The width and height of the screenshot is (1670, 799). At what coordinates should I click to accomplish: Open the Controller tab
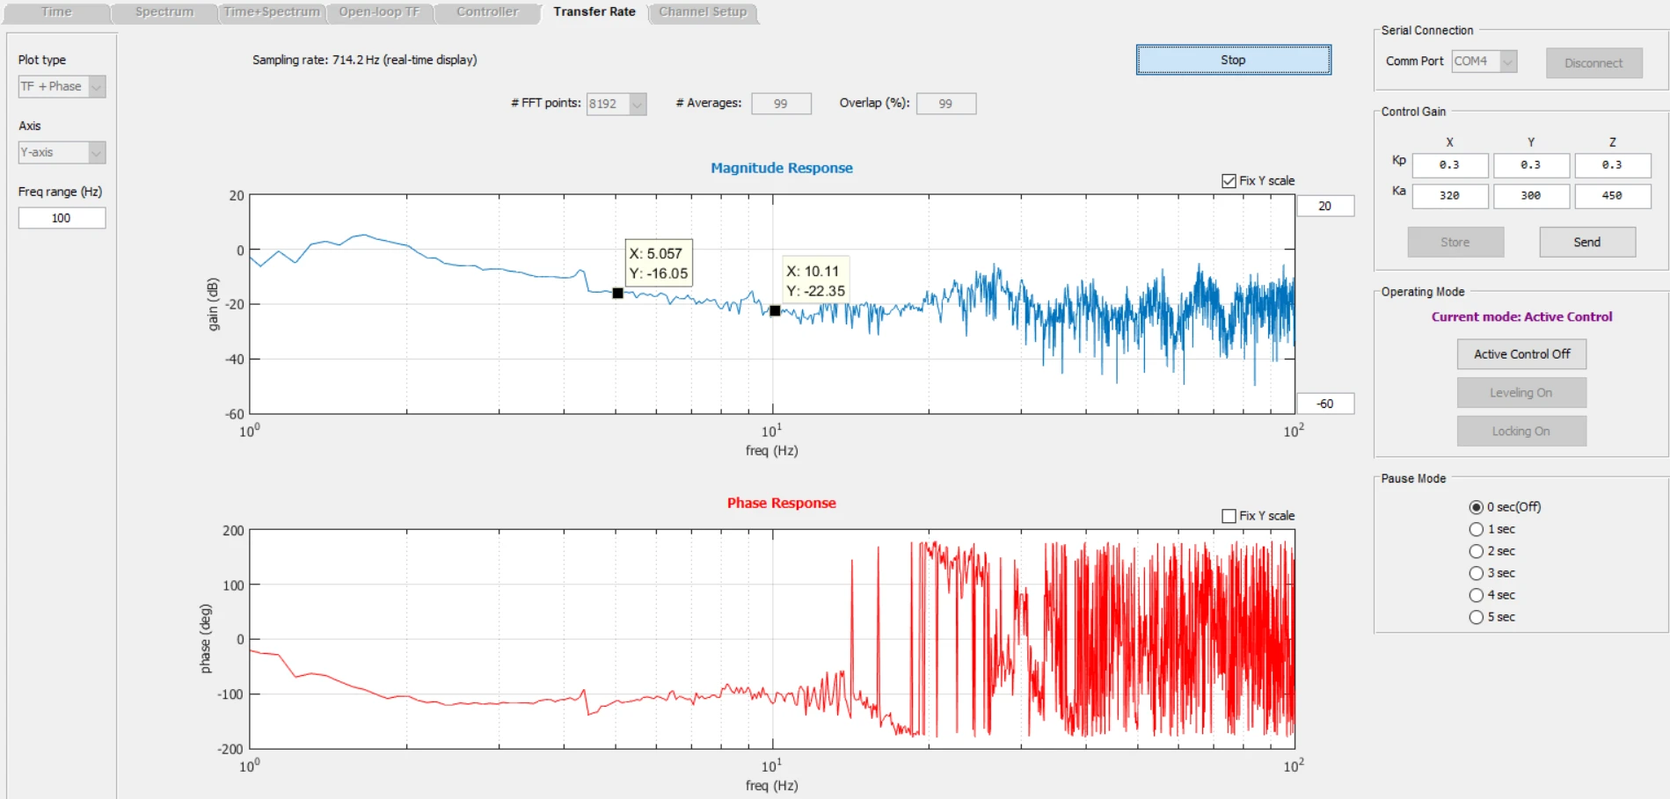[487, 12]
